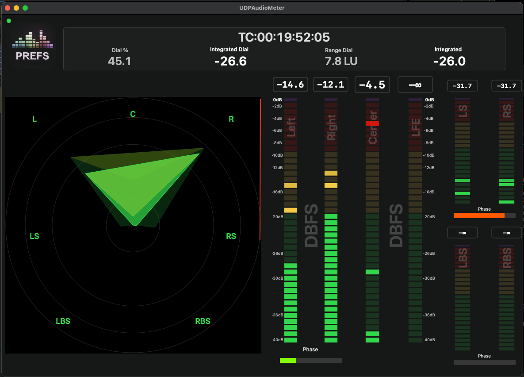Click the LBS back surround meter
524x377 pixels.
click(x=463, y=296)
